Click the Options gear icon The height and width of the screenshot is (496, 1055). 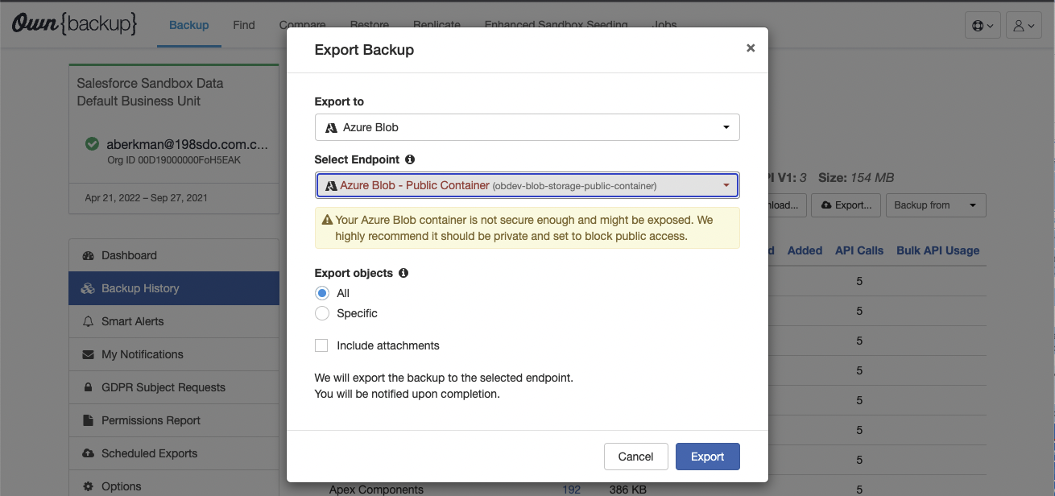pyautogui.click(x=89, y=486)
